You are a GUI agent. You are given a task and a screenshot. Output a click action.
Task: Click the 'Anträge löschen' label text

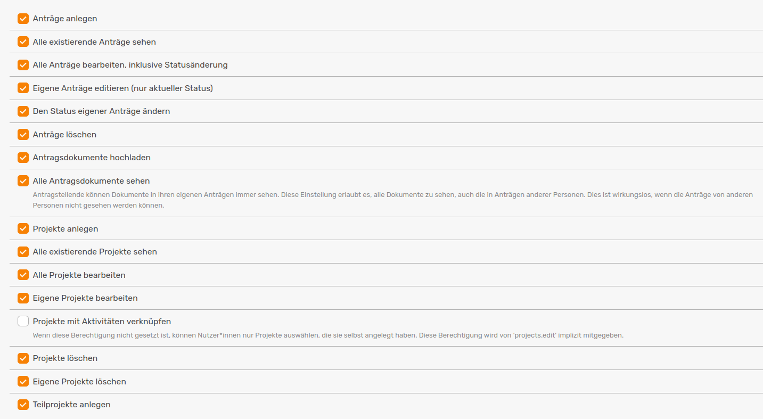[x=64, y=135]
